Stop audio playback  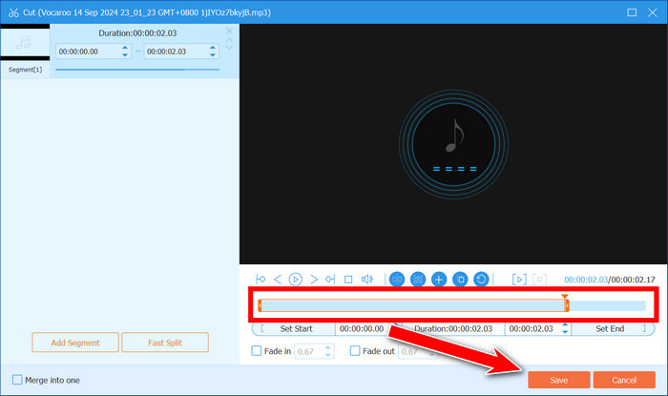point(348,280)
